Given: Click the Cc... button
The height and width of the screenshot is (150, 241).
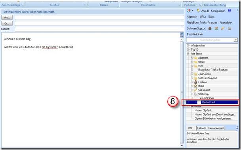Looking at the screenshot, I should 7,23.
